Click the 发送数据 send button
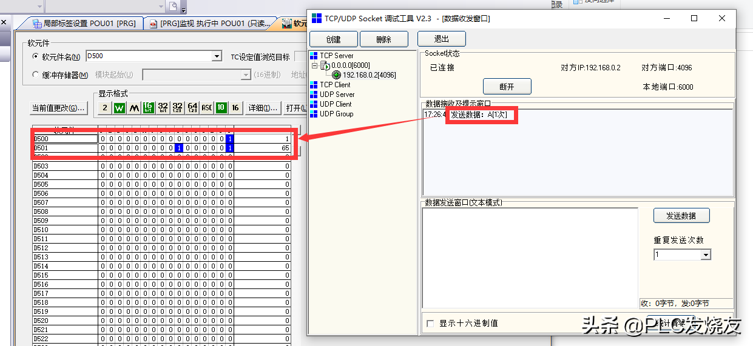The image size is (753, 346). (x=681, y=216)
